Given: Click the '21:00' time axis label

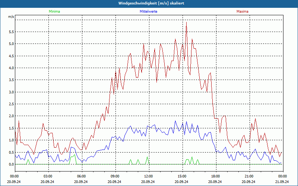Looking at the screenshot, I should click(x=250, y=176).
